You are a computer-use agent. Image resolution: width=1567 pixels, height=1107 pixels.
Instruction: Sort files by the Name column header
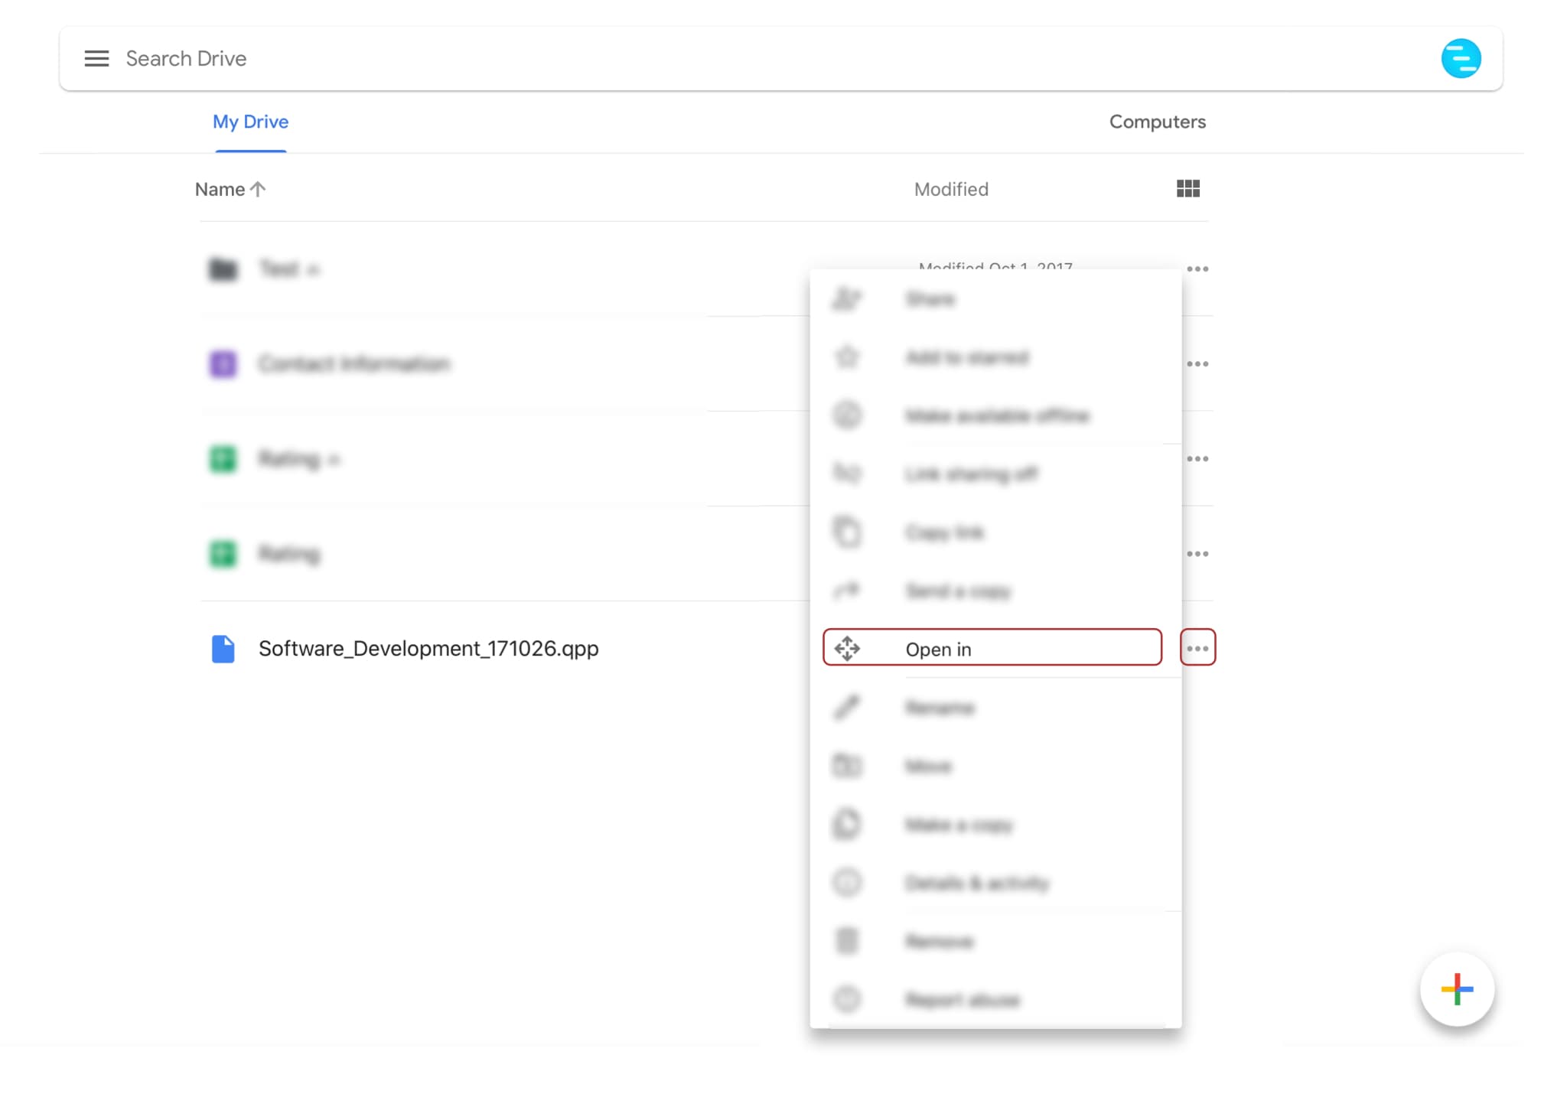[220, 189]
